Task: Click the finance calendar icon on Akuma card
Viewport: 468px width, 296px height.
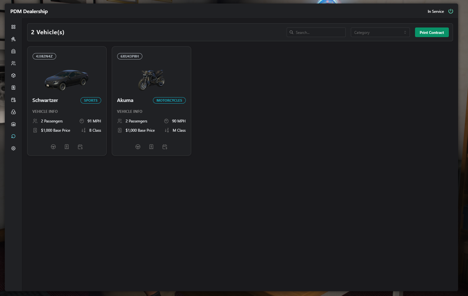Action: click(x=165, y=147)
